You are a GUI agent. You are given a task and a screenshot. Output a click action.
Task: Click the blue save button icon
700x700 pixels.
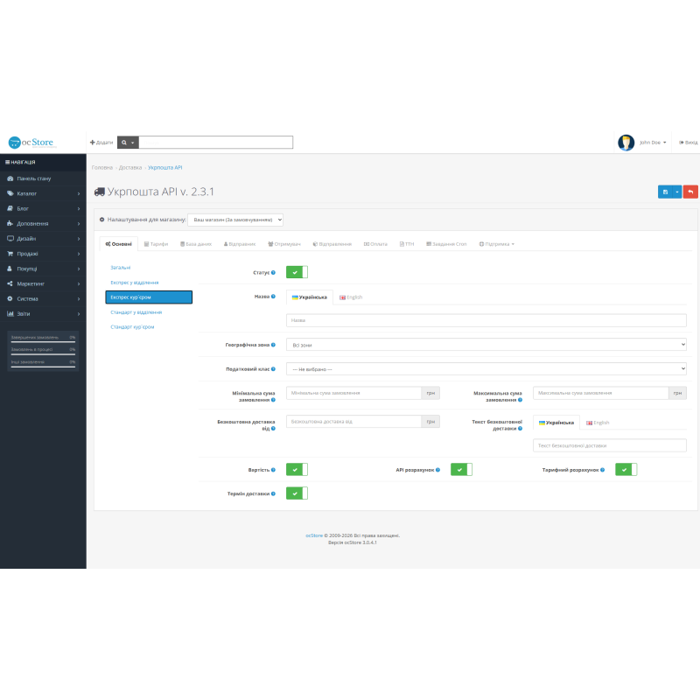tap(665, 192)
